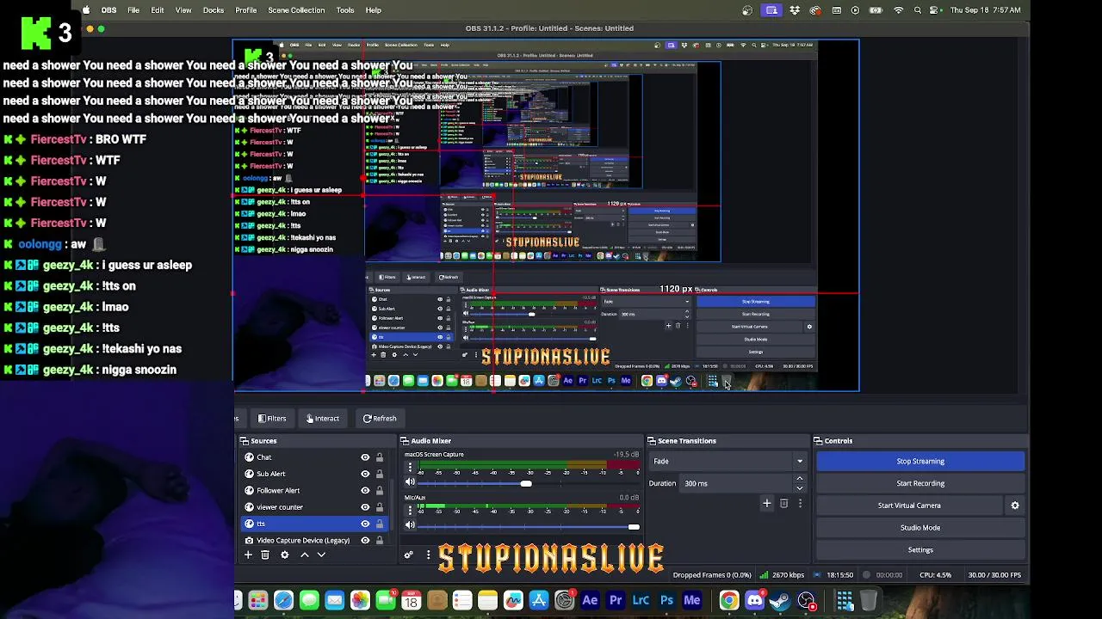The width and height of the screenshot is (1102, 619).
Task: Move selected source up
Action: (305, 555)
